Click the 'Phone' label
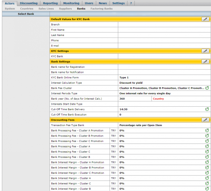 click(55, 40)
